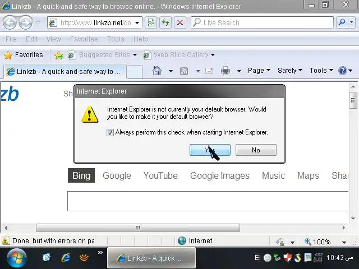The height and width of the screenshot is (269, 359).
Task: Click Yes in the default browser dialog
Action: 210,150
